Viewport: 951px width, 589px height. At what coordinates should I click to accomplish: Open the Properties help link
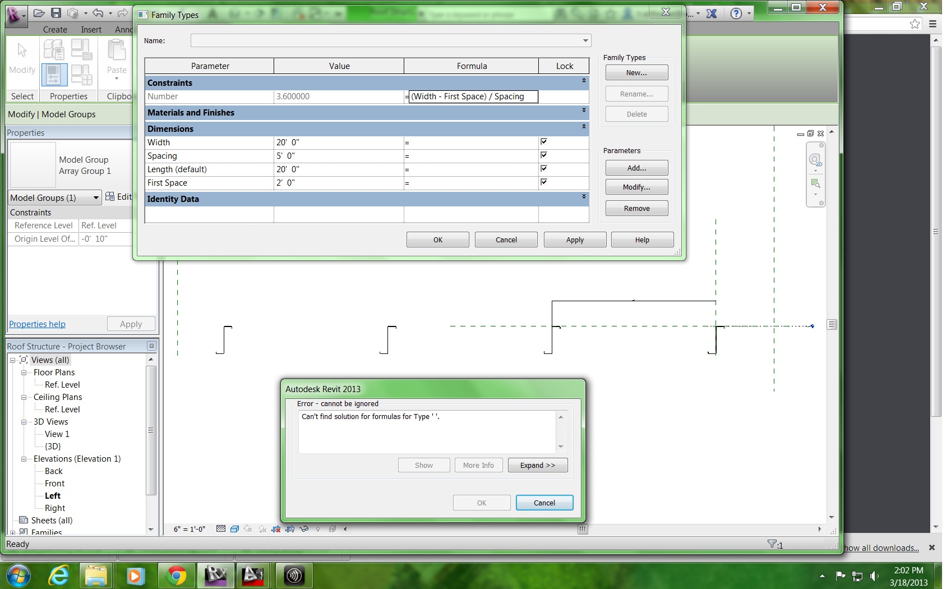pyautogui.click(x=37, y=324)
